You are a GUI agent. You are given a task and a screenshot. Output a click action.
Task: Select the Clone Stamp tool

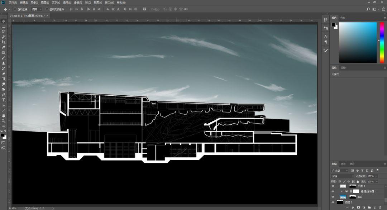(x=4, y=63)
